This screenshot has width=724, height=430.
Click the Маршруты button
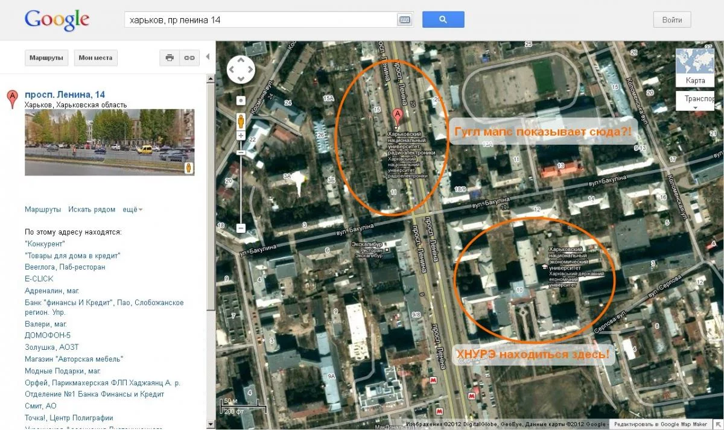click(46, 58)
